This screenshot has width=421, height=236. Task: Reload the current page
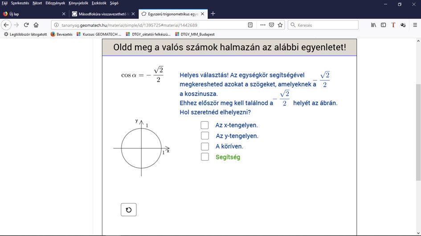click(x=26, y=25)
